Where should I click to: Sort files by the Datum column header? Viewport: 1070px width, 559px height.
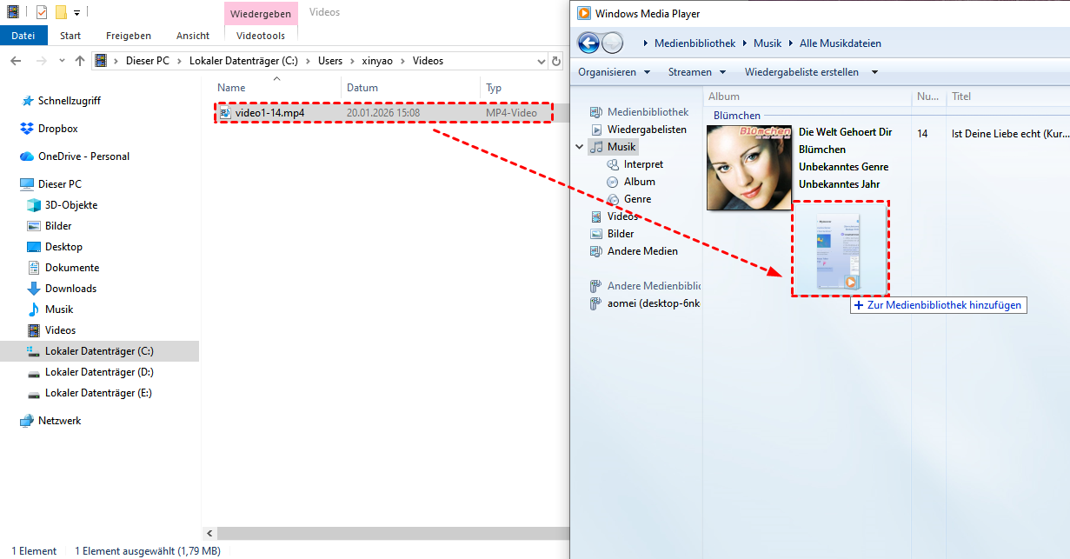[362, 88]
